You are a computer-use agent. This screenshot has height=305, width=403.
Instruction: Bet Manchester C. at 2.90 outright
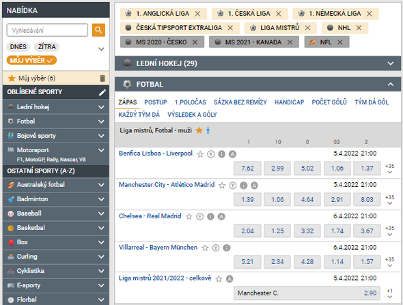coord(307,293)
